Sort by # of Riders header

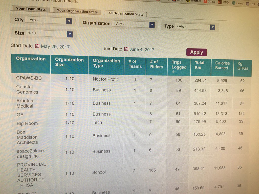[156, 64]
